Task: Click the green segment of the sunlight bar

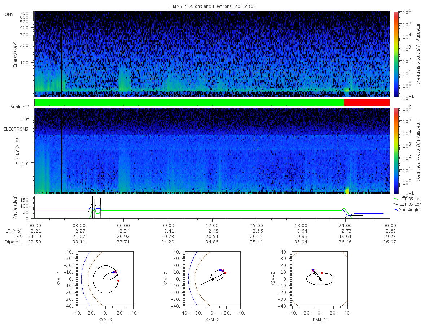Action: pyautogui.click(x=189, y=103)
